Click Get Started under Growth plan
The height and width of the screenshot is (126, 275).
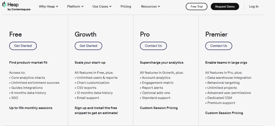click(x=88, y=46)
